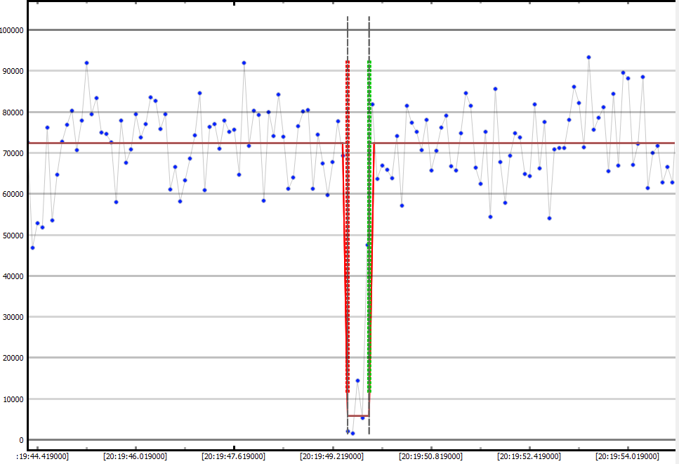Click the short red segment at dip bottom
Viewport: 679px width, 464px height.
point(358,416)
